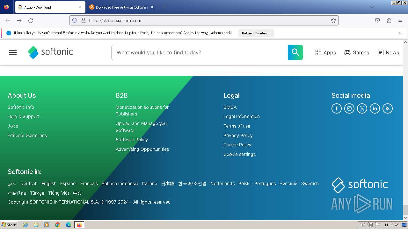Image resolution: width=408 pixels, height=229 pixels.
Task: Click the URL address bar
Action: point(204,20)
